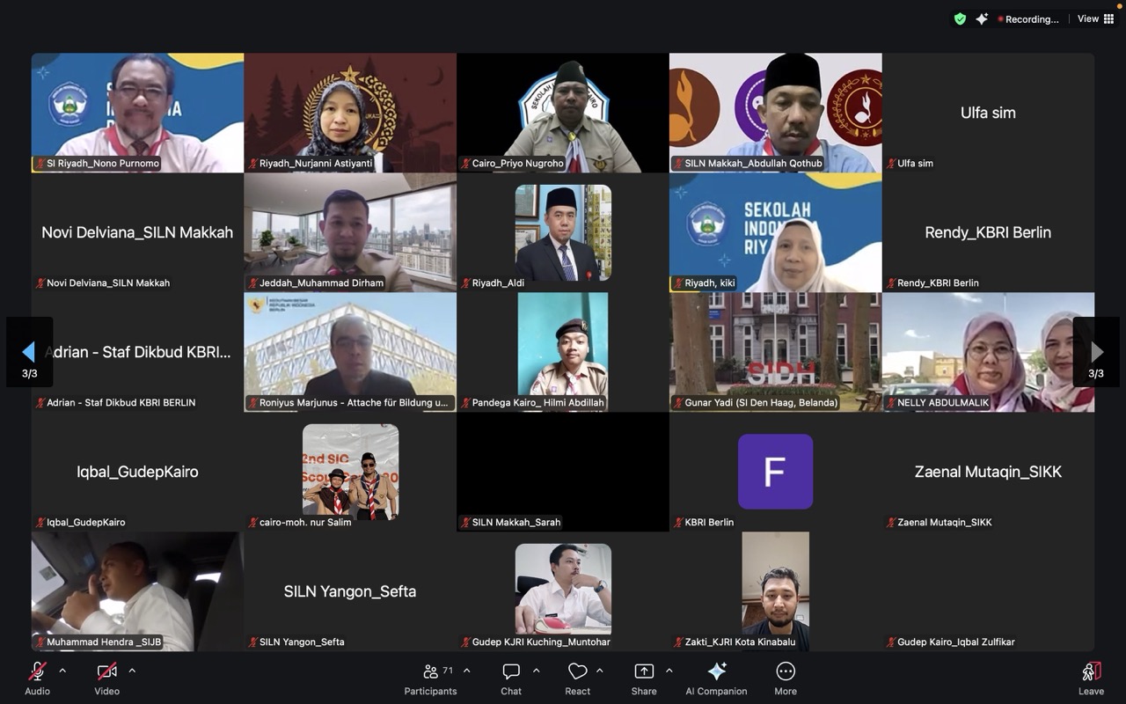The height and width of the screenshot is (704, 1126).
Task: Unmute microphone with Audio button
Action: point(37,678)
